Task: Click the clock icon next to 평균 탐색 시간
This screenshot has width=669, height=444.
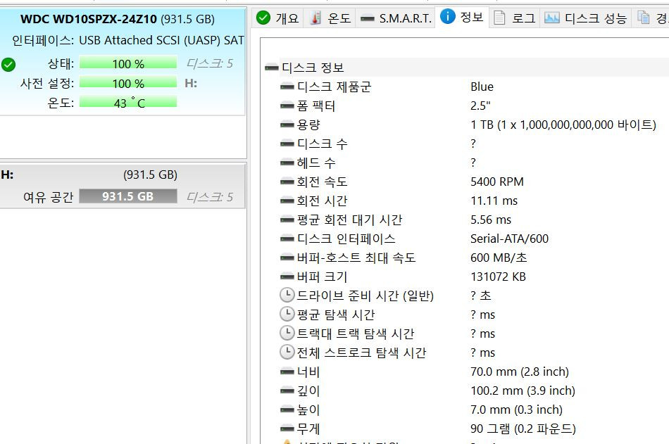Action: pos(287,315)
